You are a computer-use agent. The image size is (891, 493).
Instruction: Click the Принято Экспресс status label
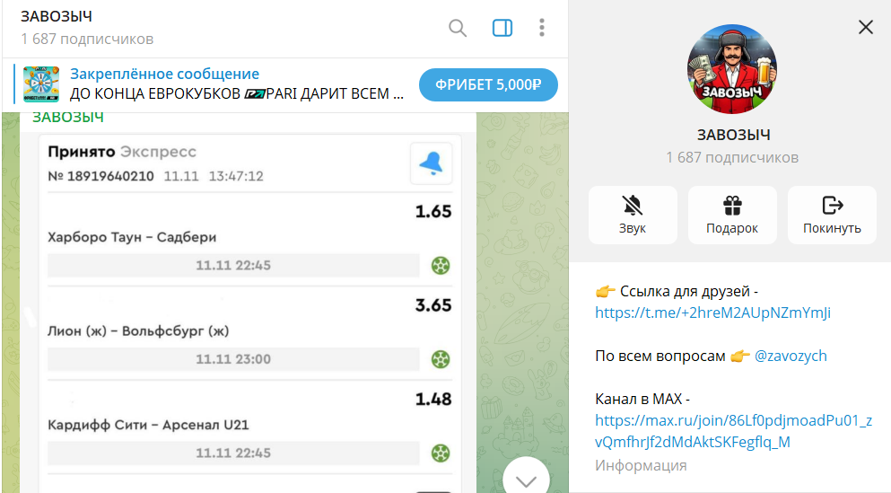(x=122, y=152)
